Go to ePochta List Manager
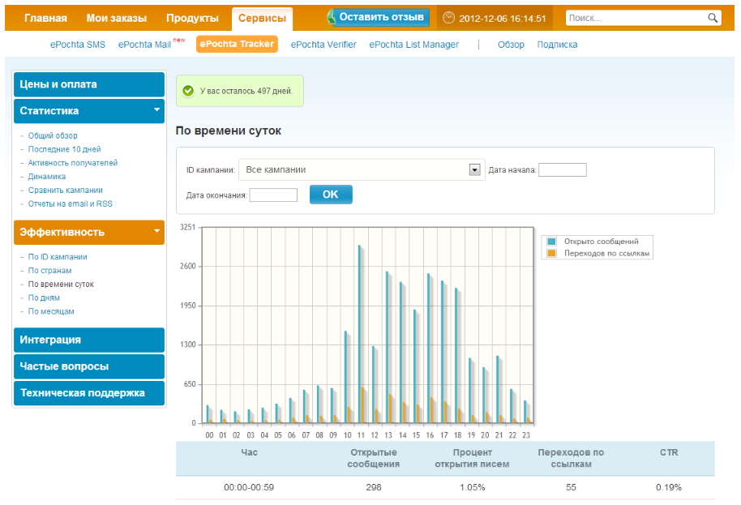The width and height of the screenshot is (741, 505). pyautogui.click(x=414, y=45)
